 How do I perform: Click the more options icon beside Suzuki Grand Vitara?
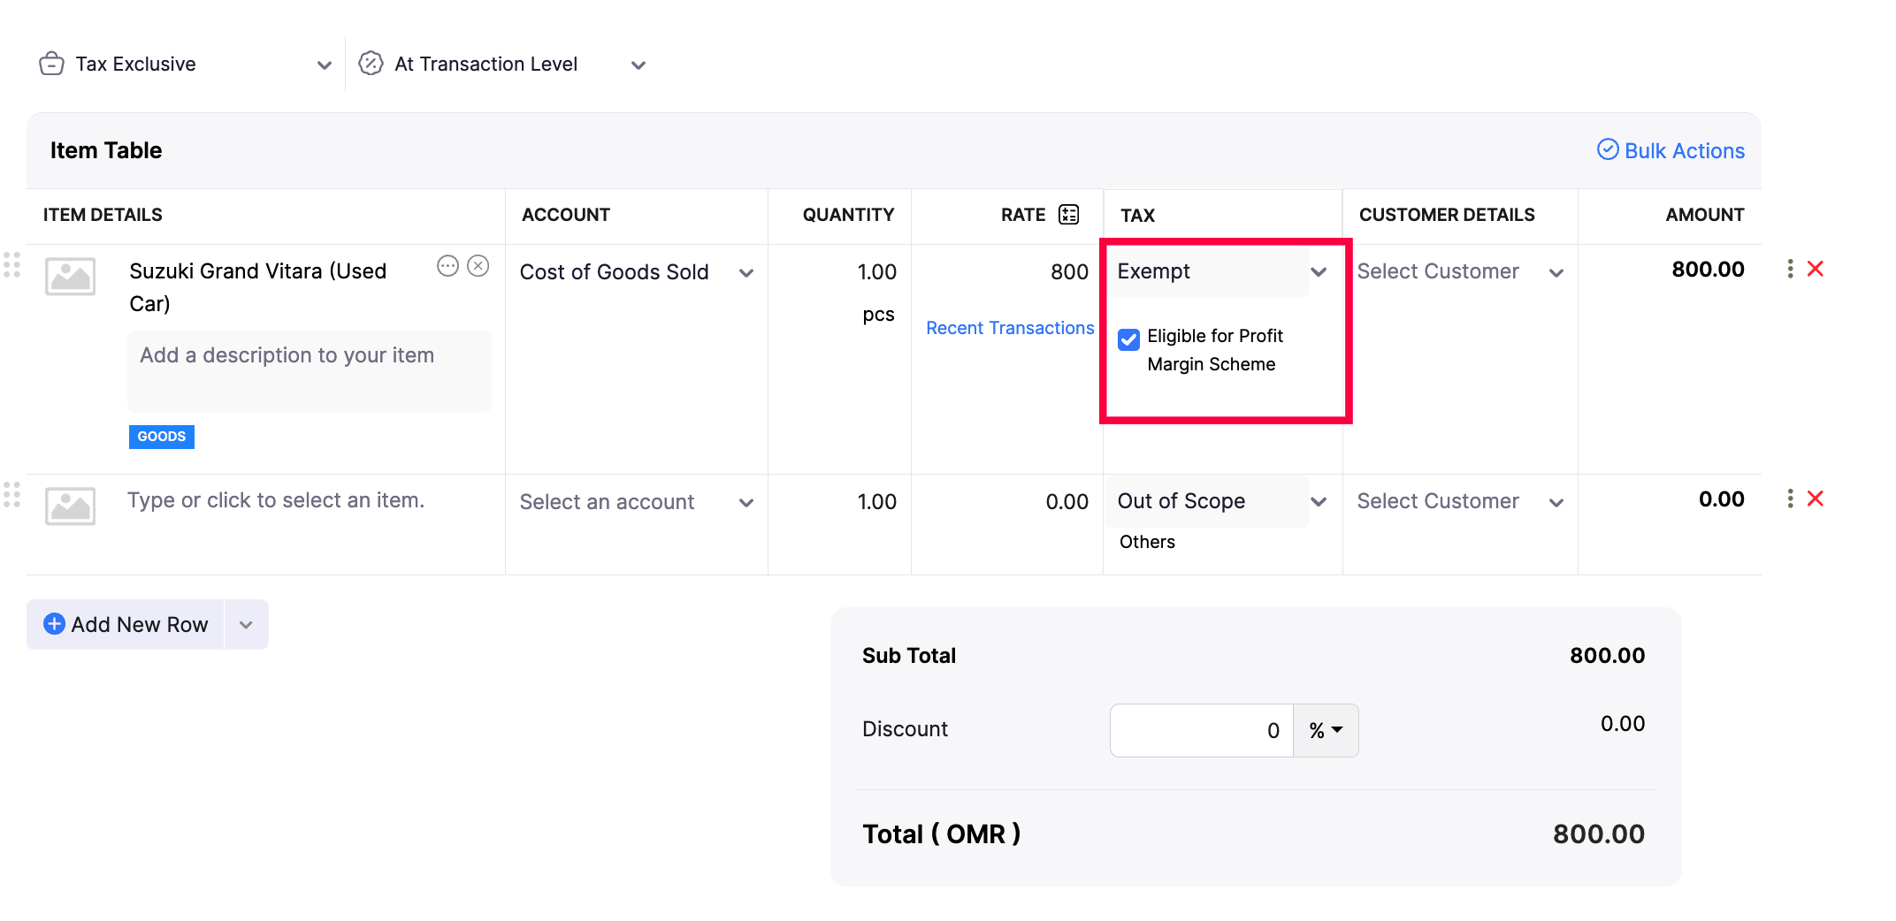448,266
